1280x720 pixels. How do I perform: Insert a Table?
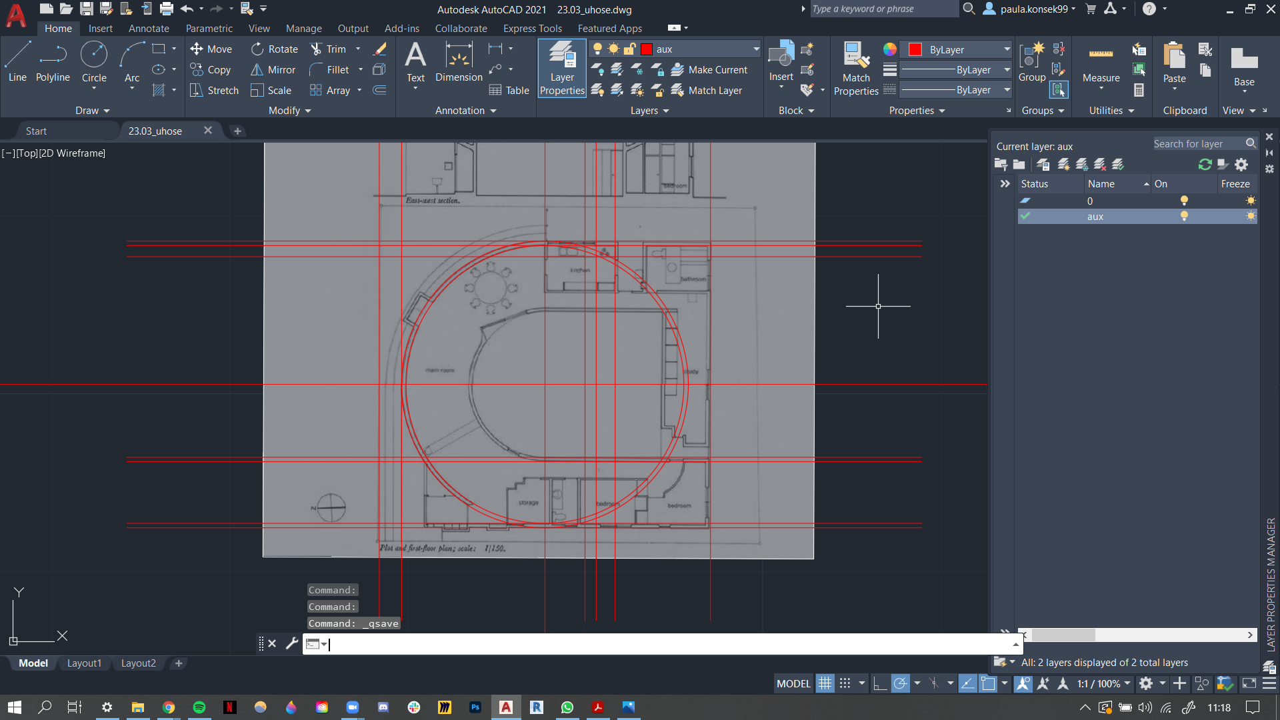509,90
